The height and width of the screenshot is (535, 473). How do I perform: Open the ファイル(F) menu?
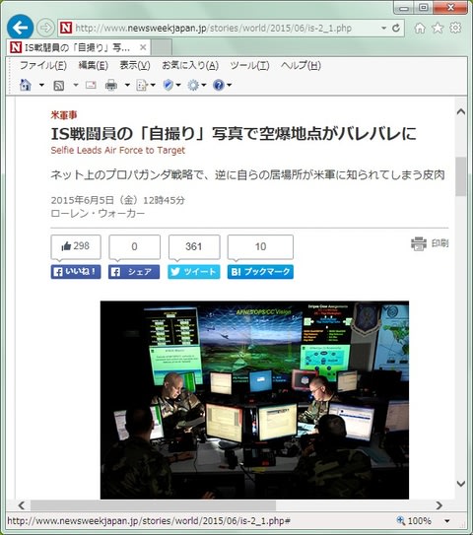pyautogui.click(x=43, y=65)
